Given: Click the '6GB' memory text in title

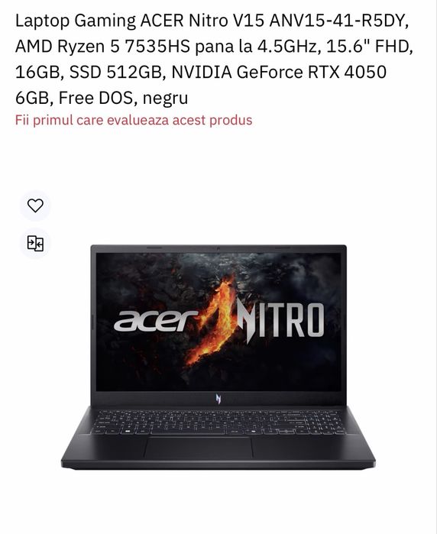Looking at the screenshot, I should click(x=34, y=98).
